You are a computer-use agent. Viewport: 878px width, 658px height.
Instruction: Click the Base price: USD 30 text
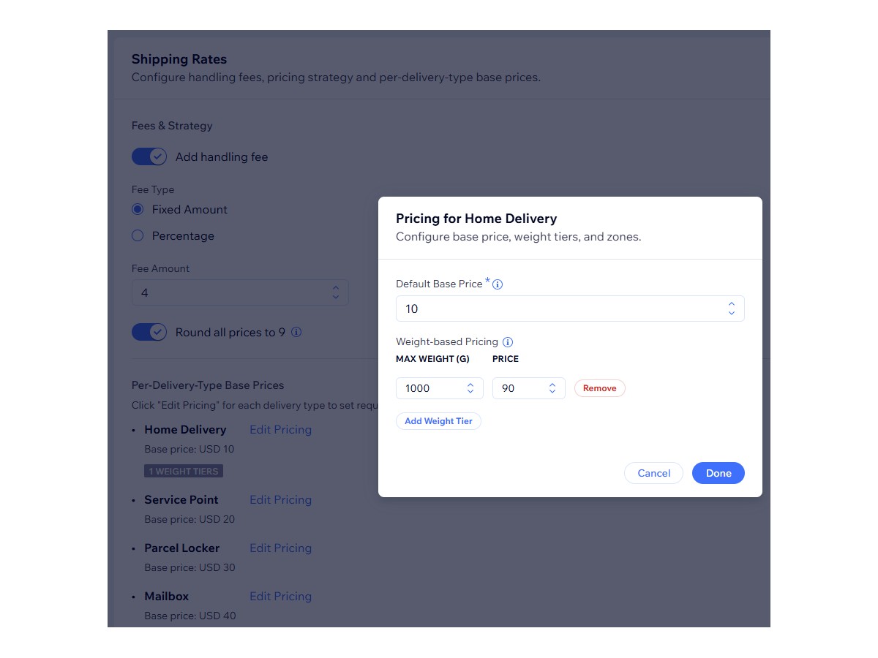click(190, 568)
